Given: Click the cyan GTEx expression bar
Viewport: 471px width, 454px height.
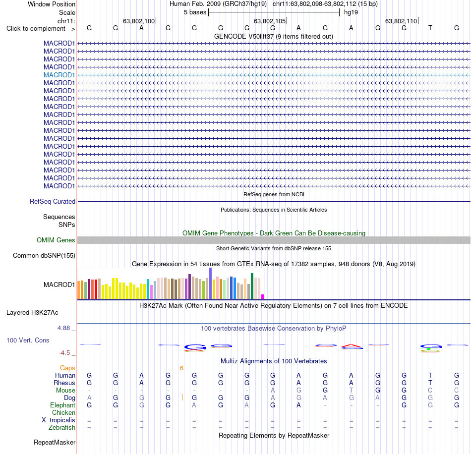Looking at the screenshot, I should 148,289.
